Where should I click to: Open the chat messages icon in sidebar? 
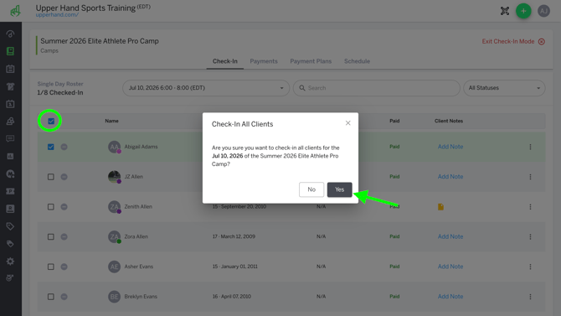pos(10,138)
